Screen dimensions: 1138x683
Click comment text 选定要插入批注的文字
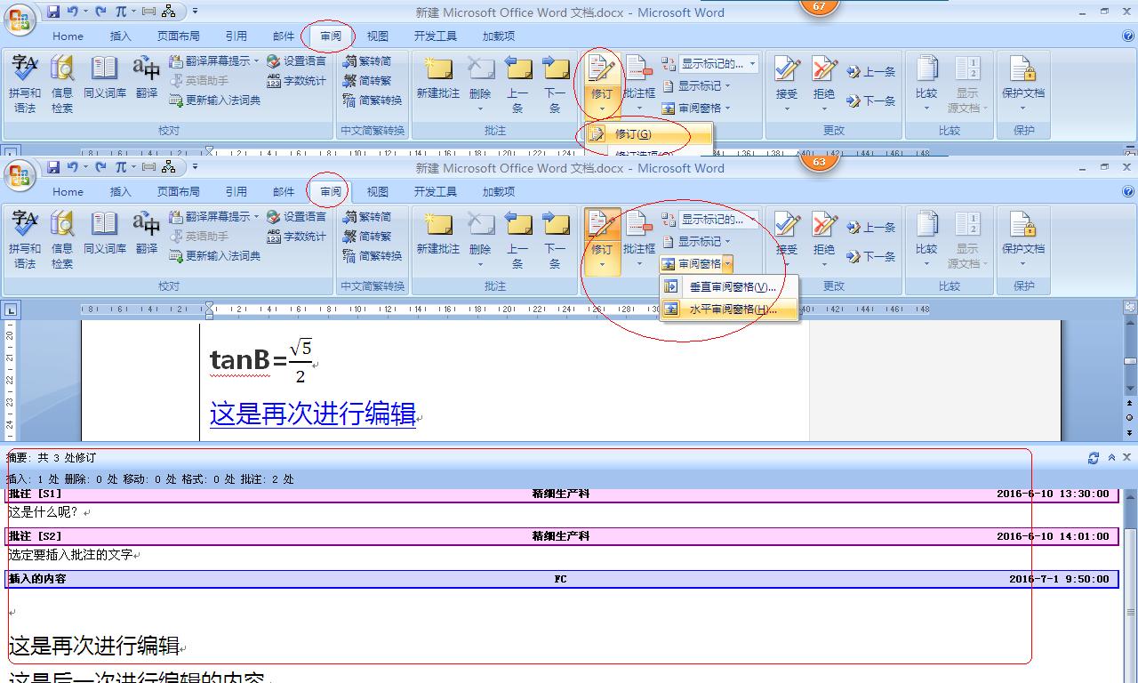[x=70, y=555]
